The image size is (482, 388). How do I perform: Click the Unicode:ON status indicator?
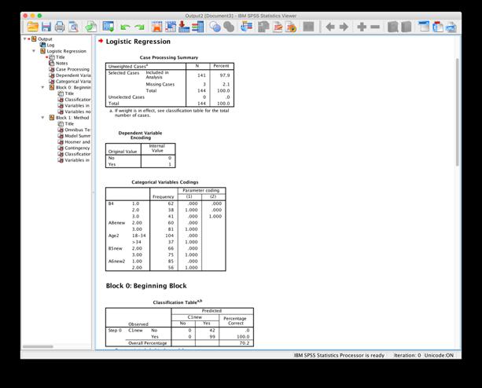point(439,355)
